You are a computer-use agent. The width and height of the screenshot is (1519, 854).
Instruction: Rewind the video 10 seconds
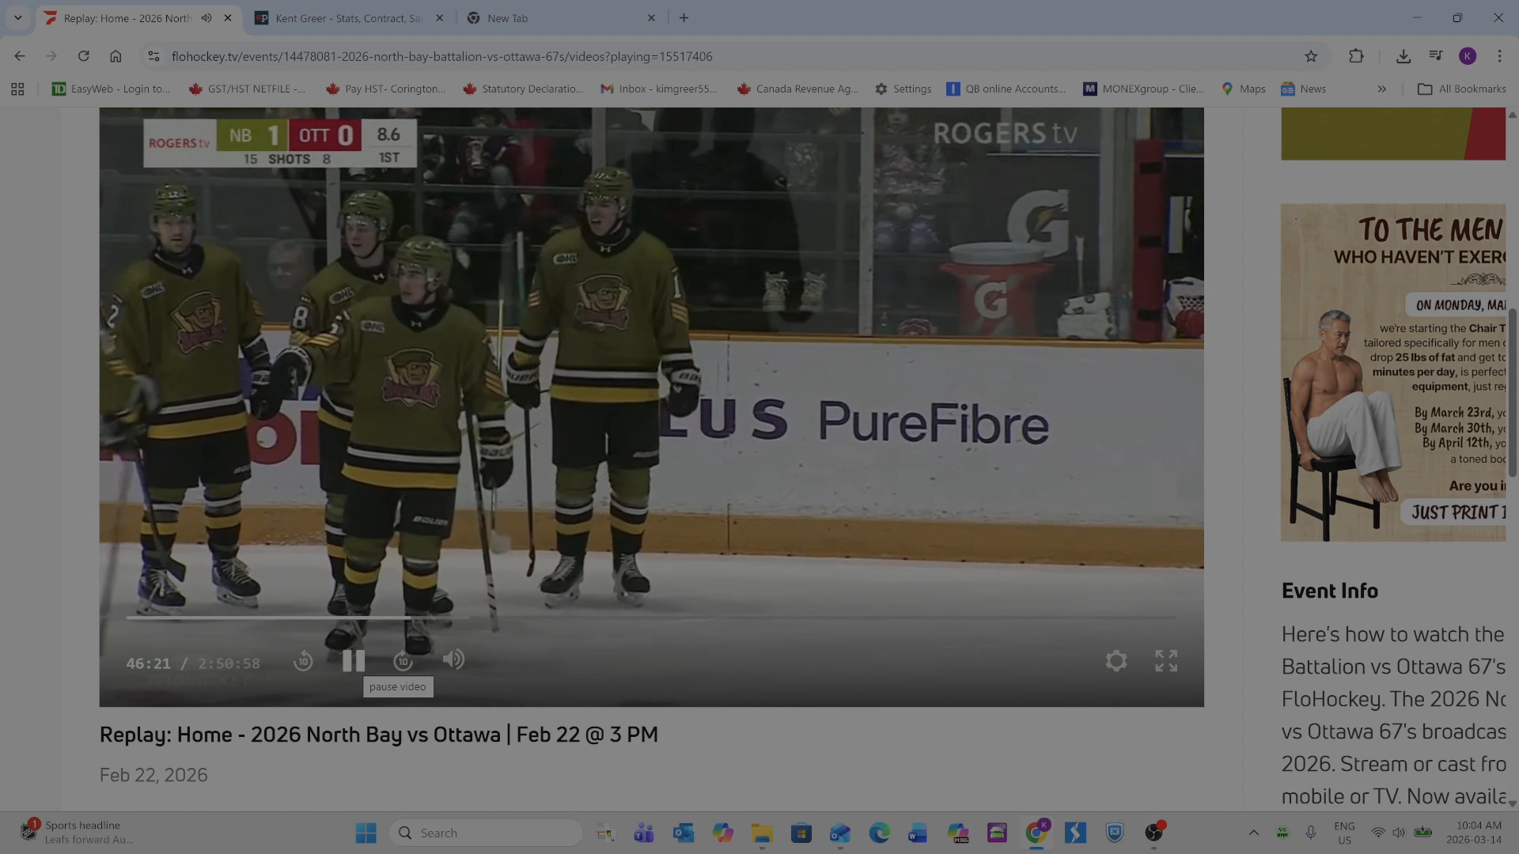click(303, 660)
